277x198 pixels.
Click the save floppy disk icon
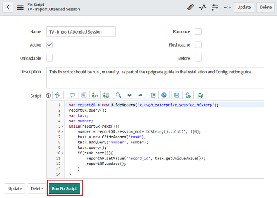coord(177,95)
